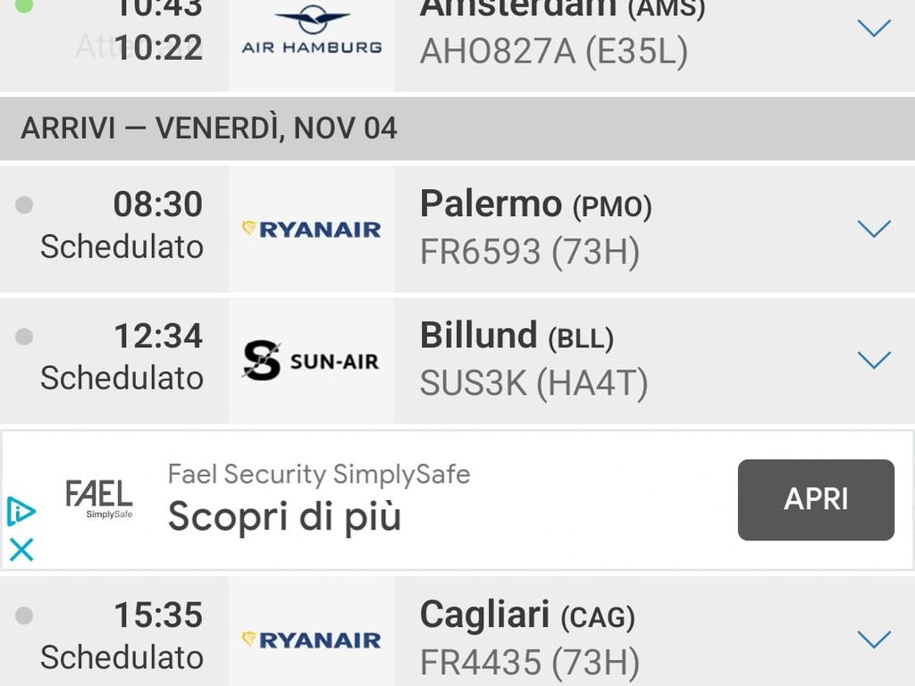Expand the Billund SUS3K flight chevron
The height and width of the screenshot is (686, 915).
pos(874,360)
